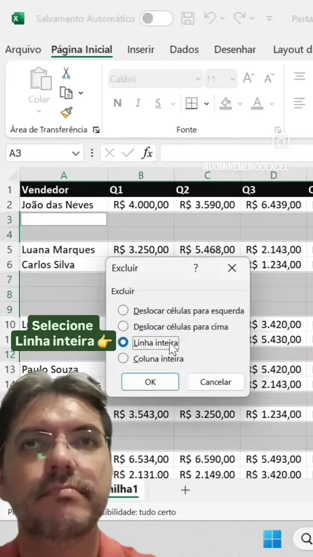Increase font size with larger A icon

(248, 78)
